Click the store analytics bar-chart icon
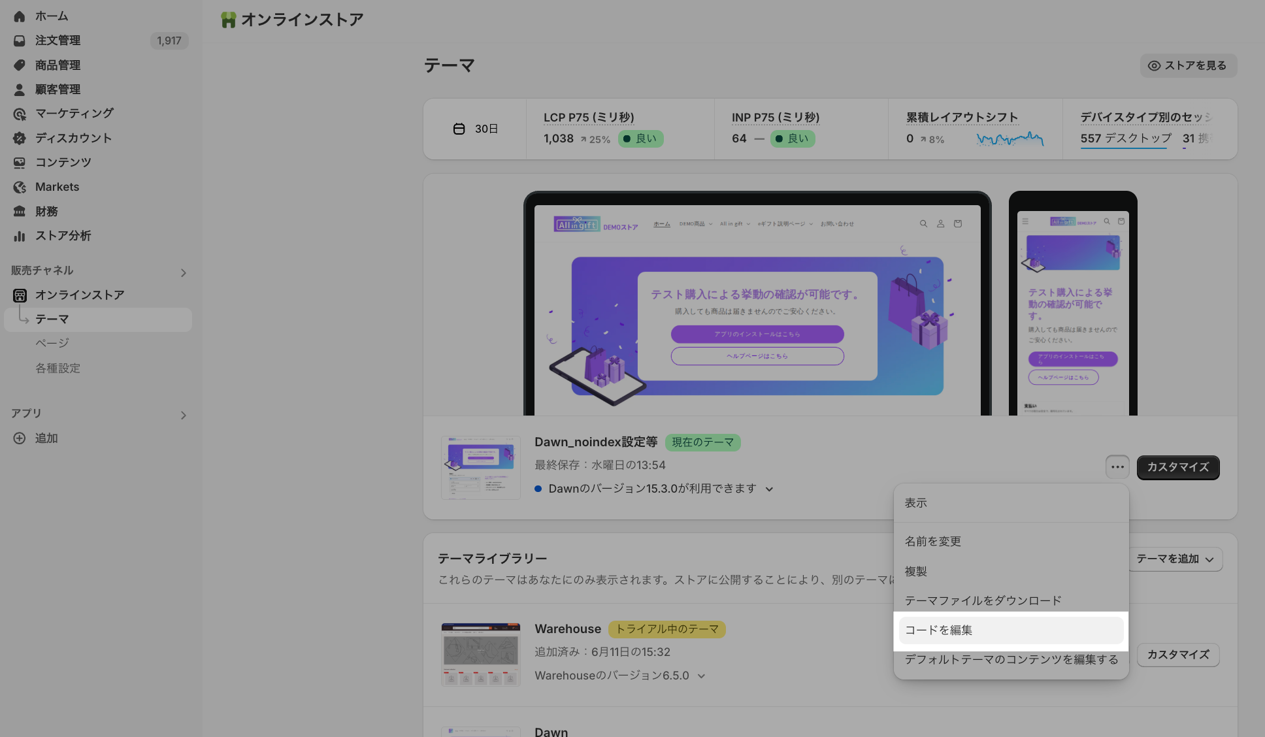 pos(20,236)
